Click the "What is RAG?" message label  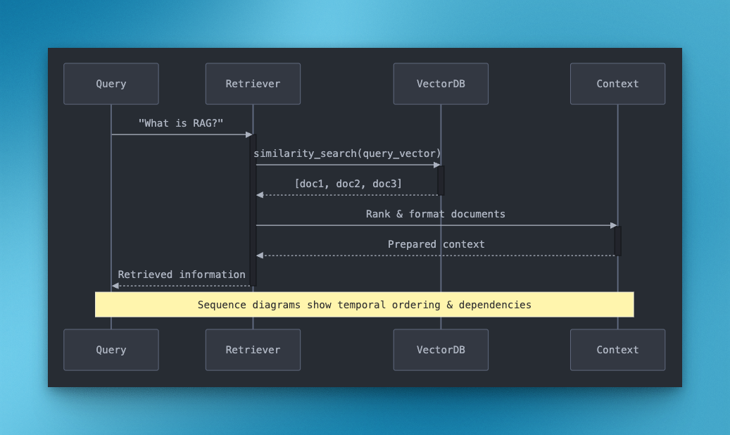(181, 123)
